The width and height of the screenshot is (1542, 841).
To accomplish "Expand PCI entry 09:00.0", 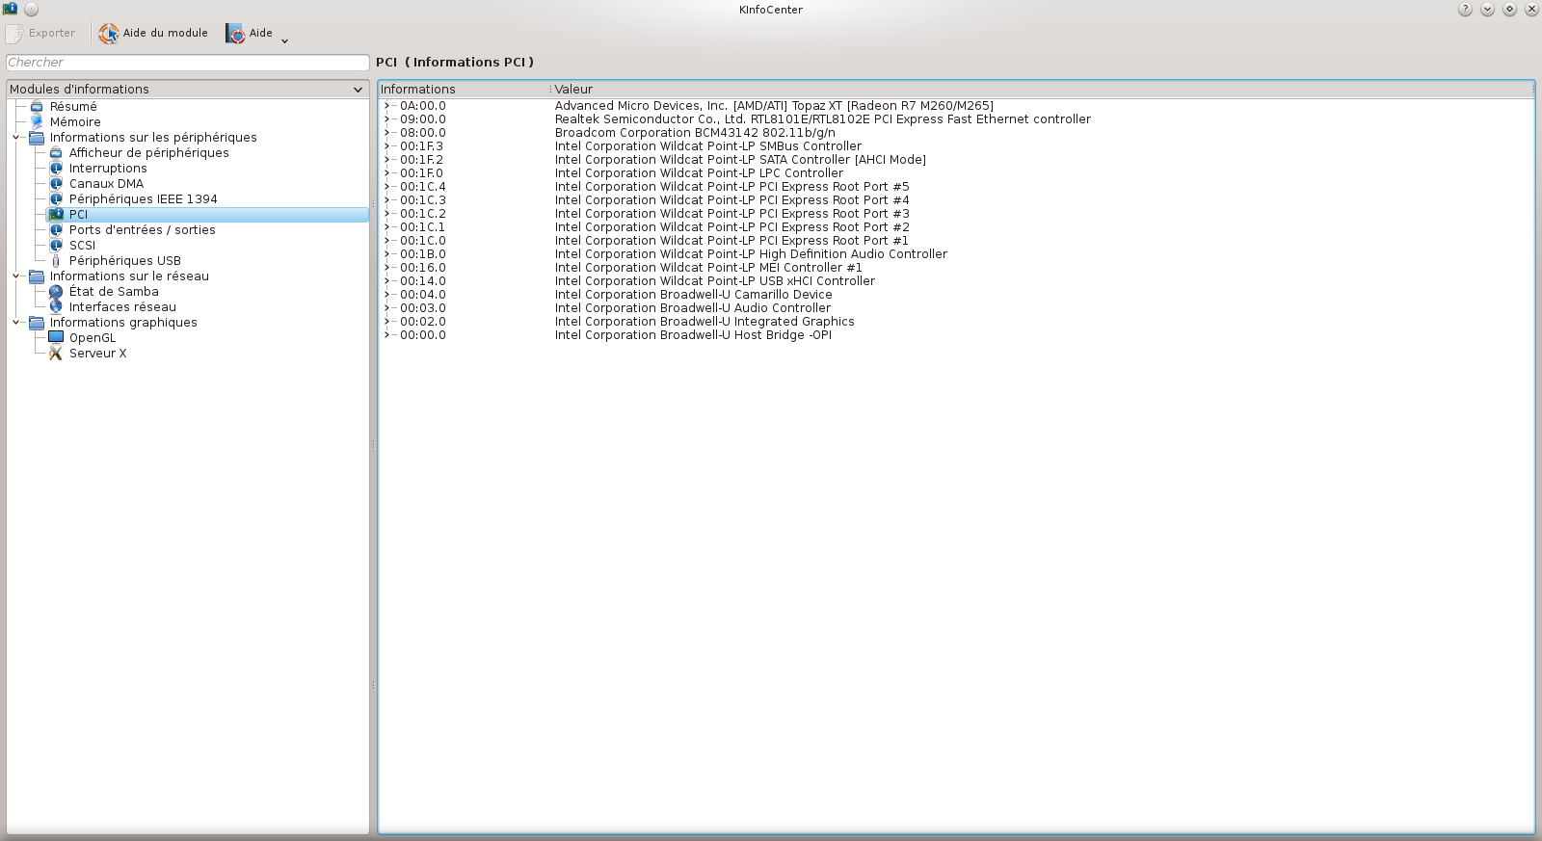I will (x=386, y=119).
